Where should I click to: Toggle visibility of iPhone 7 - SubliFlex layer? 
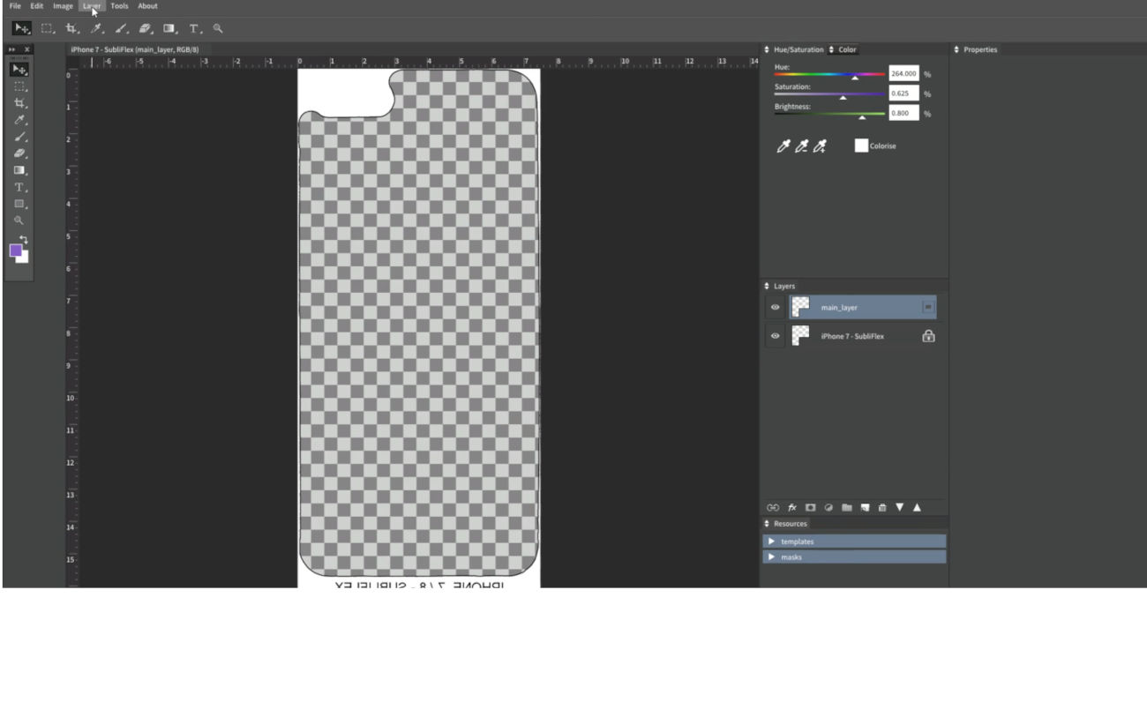pyautogui.click(x=776, y=336)
